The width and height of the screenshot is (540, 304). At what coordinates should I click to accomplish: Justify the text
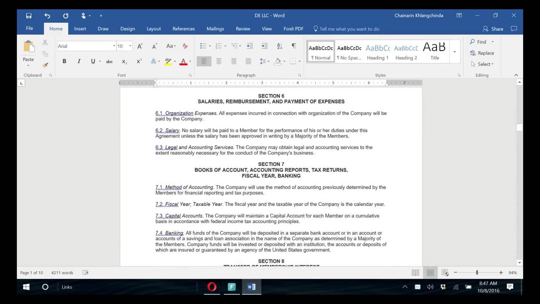[x=248, y=61]
